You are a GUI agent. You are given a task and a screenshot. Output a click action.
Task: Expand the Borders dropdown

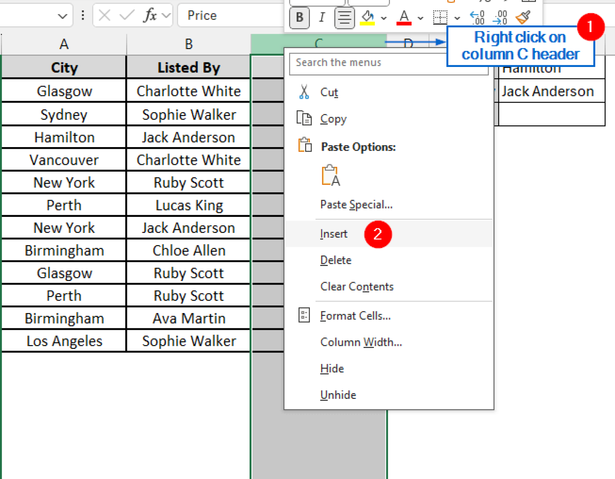click(457, 18)
